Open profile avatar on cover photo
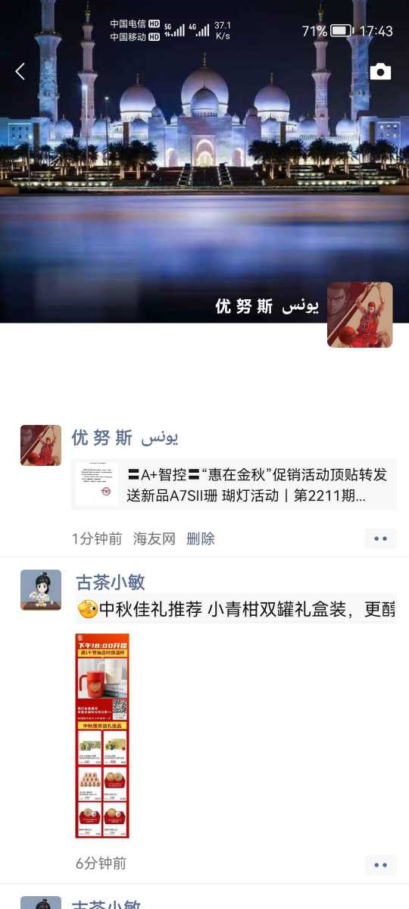This screenshot has height=909, width=409. click(x=360, y=315)
